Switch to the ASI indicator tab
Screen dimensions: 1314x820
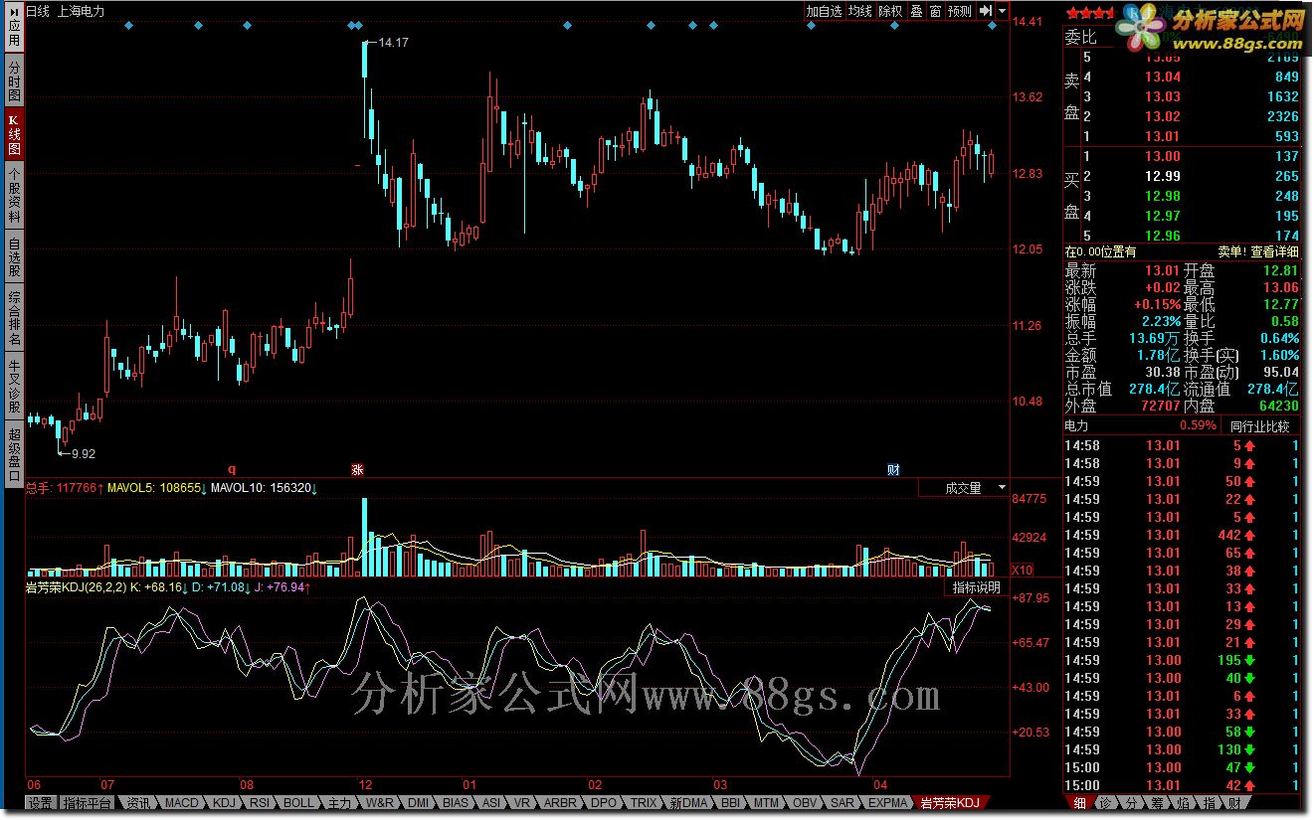(490, 803)
